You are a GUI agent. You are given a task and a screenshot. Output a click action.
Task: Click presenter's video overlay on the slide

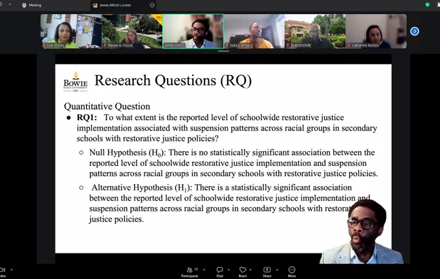pyautogui.click(x=362, y=231)
